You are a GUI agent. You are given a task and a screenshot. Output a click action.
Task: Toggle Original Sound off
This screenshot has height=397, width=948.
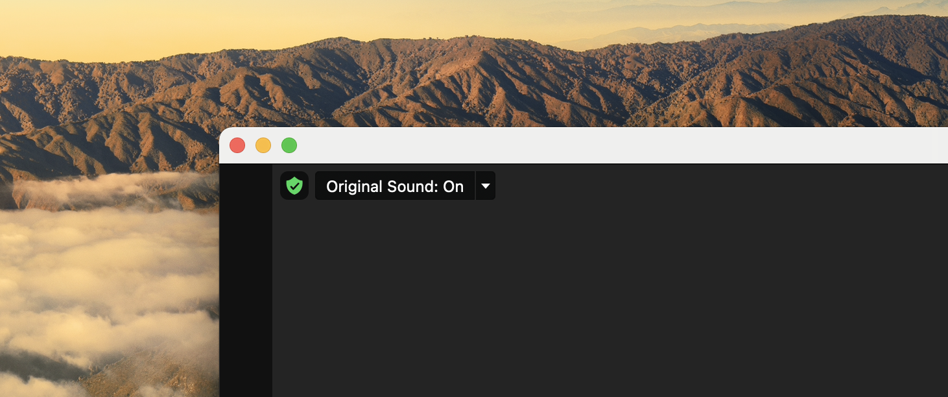click(x=394, y=186)
